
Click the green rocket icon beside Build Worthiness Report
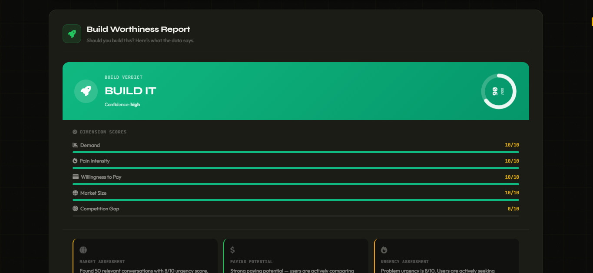pyautogui.click(x=72, y=33)
